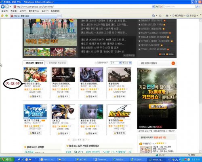Click the AirRider game thumbnail

[x=120, y=111]
